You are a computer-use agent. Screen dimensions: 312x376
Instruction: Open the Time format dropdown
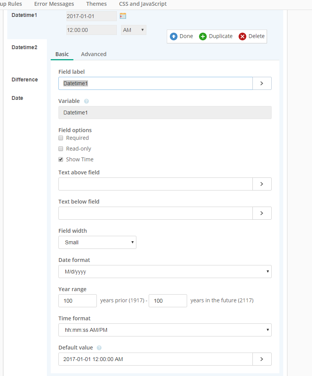165,330
